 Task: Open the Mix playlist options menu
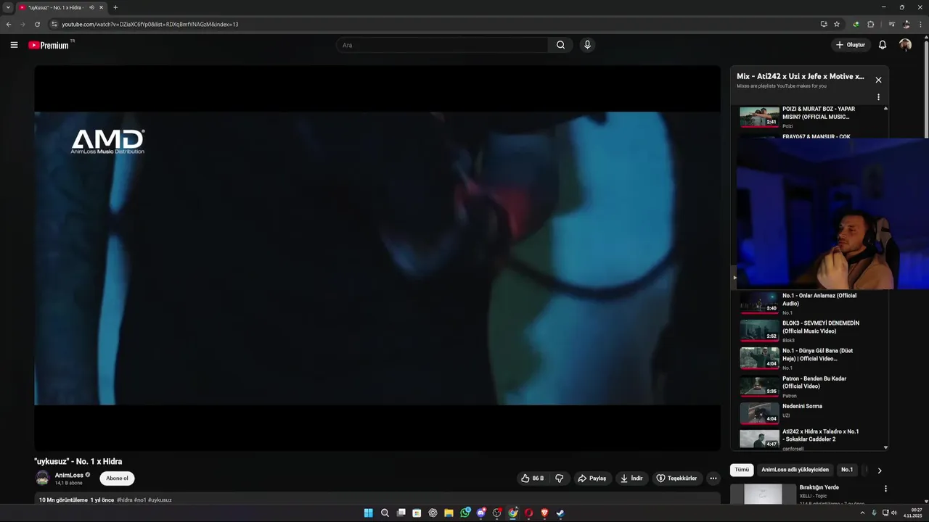[878, 97]
